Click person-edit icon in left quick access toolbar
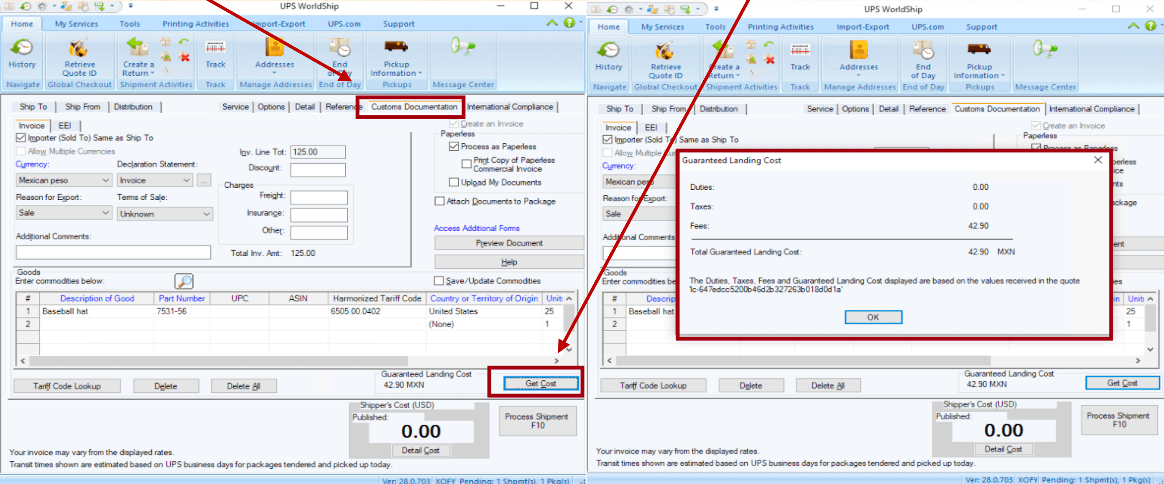 [66, 6]
